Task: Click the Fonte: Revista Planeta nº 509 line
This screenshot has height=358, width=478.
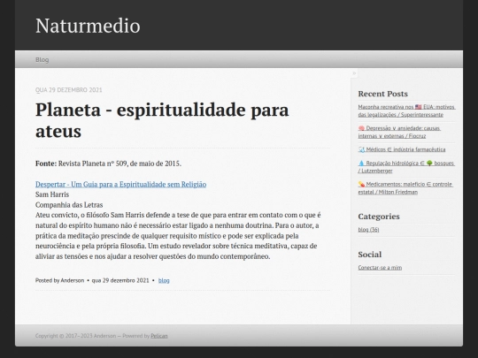Action: coord(108,164)
